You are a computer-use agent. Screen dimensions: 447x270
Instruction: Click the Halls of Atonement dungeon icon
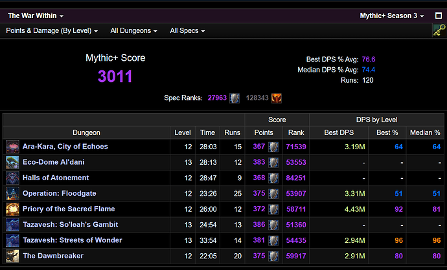coord(12,178)
